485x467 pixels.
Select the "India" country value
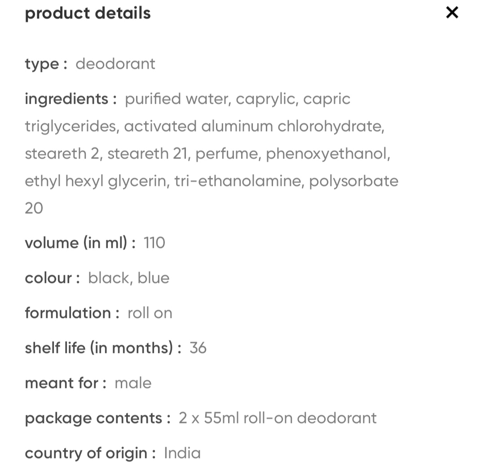(182, 453)
